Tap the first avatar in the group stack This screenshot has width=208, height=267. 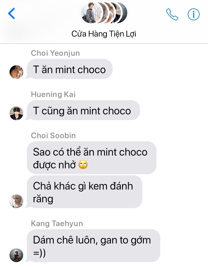click(91, 13)
